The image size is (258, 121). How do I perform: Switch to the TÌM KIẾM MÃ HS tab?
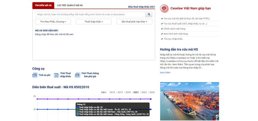[43, 5]
